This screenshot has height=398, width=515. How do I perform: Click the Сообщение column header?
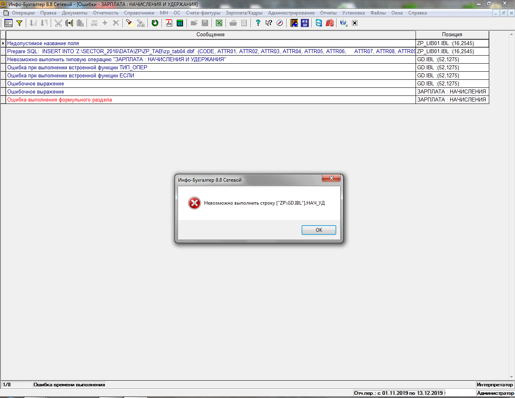point(211,35)
